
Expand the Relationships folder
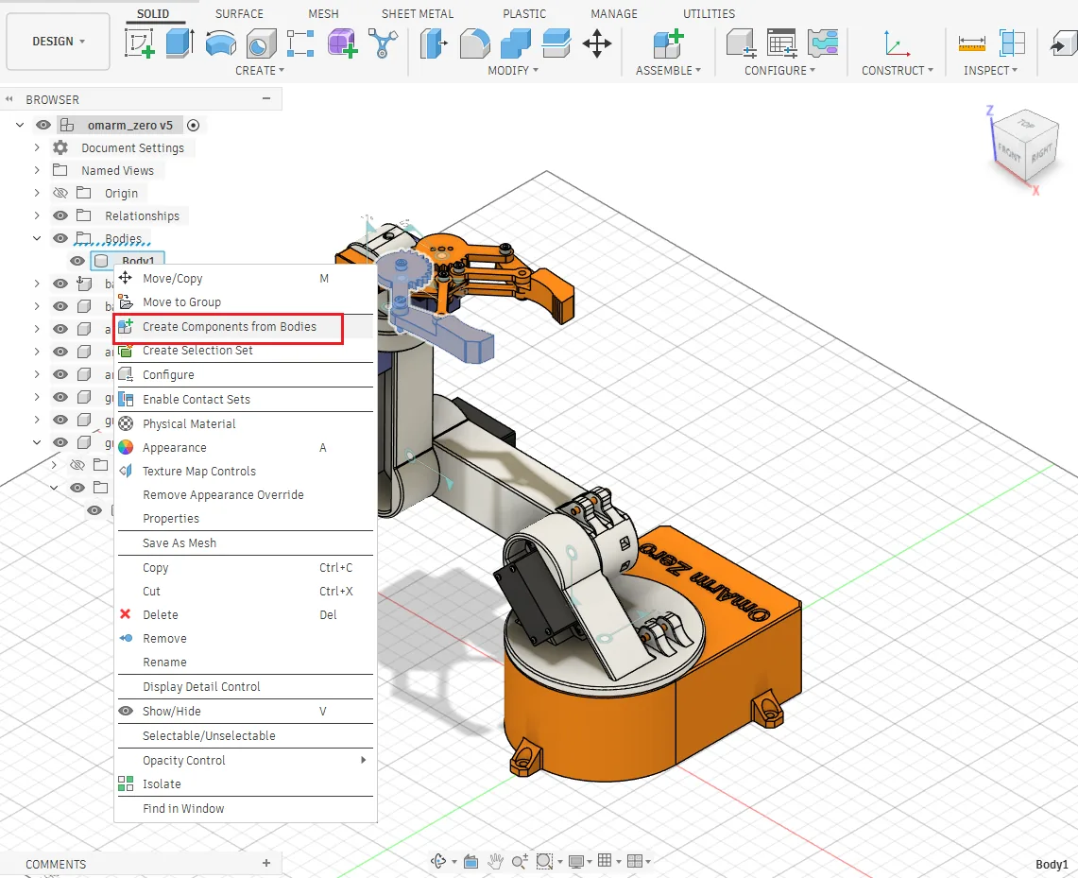(x=37, y=215)
